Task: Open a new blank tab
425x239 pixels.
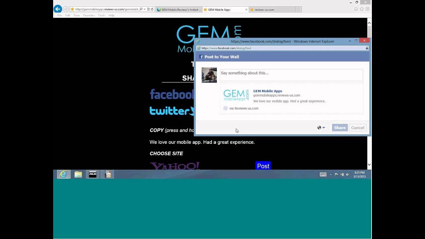Action: tap(298, 10)
